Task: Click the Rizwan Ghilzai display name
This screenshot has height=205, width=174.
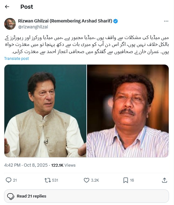Action: click(65, 21)
